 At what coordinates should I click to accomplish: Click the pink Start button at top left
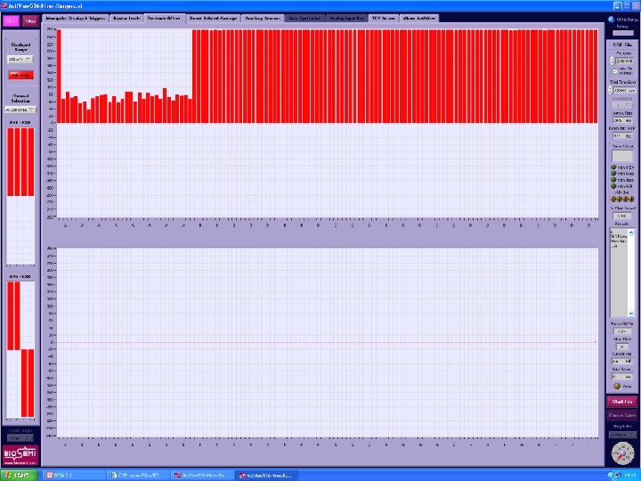coord(11,20)
